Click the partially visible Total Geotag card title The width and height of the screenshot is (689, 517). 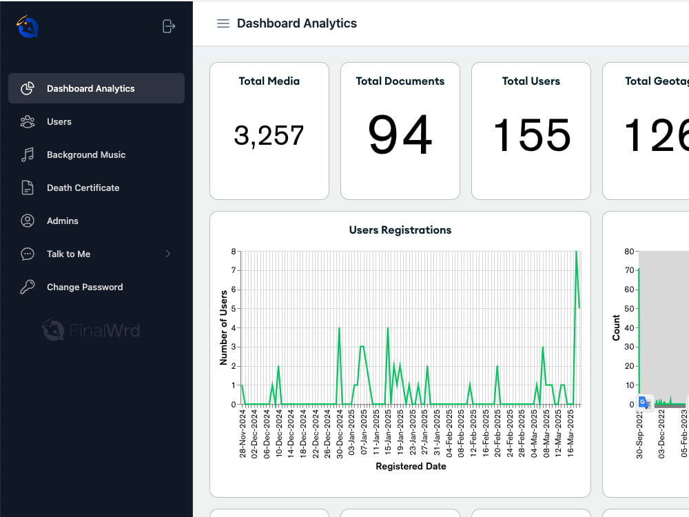657,81
